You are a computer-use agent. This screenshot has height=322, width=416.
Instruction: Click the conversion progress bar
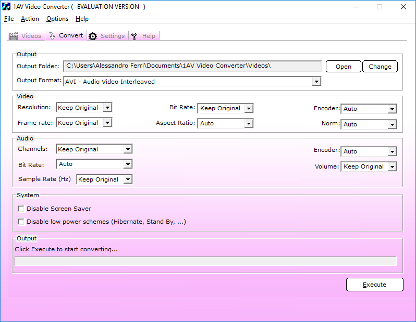[205, 261]
